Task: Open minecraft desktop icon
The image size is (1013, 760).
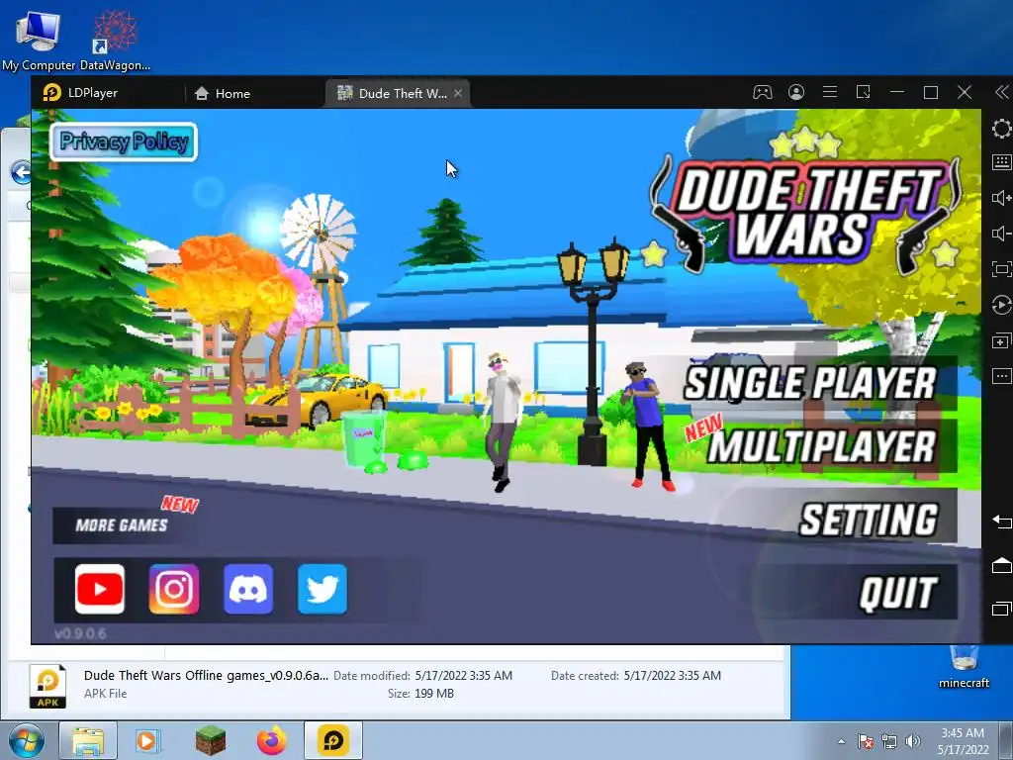Action: (x=964, y=668)
